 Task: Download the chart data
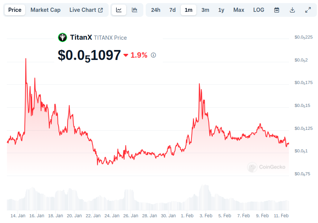point(292,10)
